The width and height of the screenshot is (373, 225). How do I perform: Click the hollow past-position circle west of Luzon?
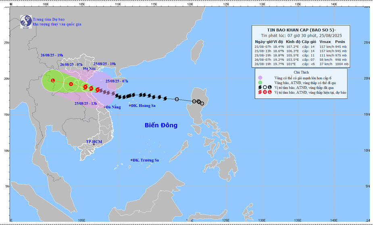(177, 99)
